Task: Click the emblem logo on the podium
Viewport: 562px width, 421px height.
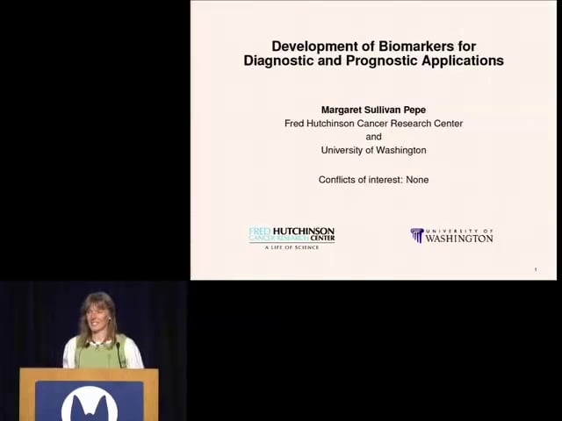Action: point(90,403)
